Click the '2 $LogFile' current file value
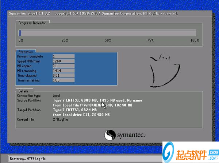Viewport: 219px width, 163px height. [x=61, y=119]
